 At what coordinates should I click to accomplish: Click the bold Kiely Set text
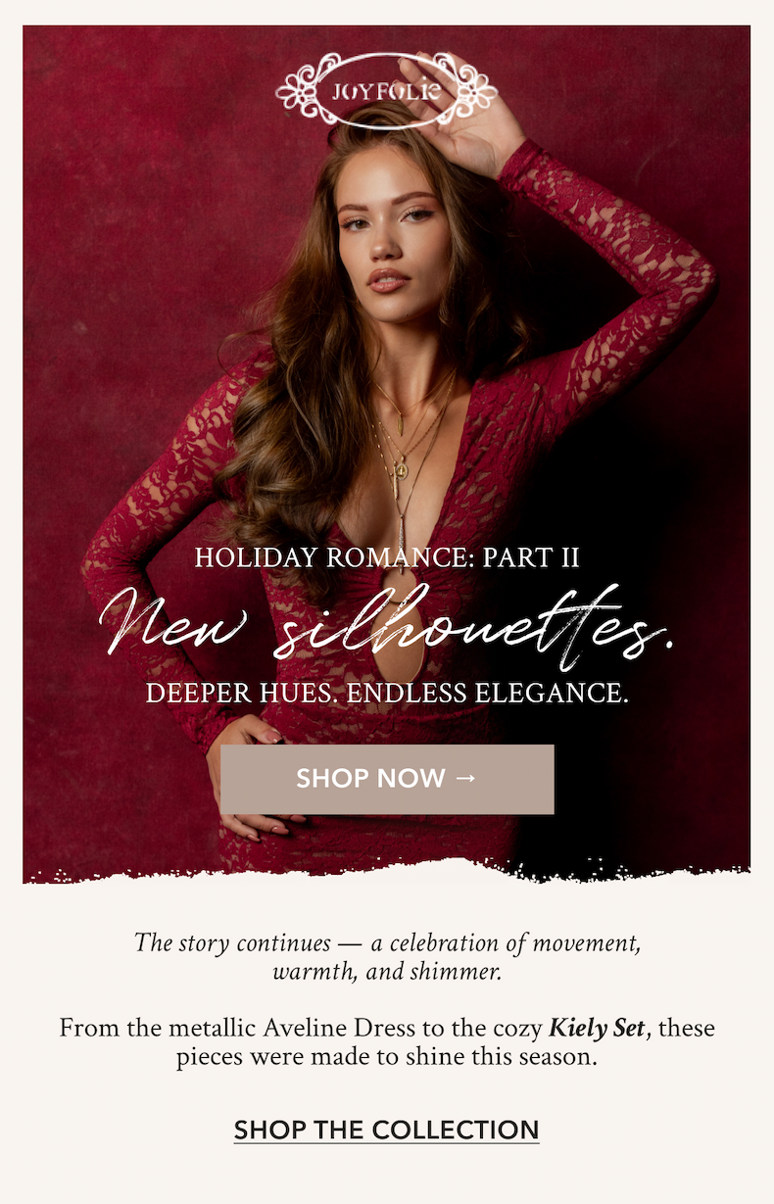point(597,1029)
